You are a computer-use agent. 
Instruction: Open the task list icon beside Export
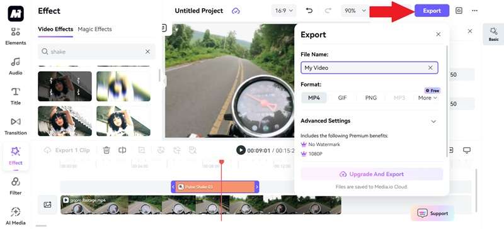click(459, 11)
